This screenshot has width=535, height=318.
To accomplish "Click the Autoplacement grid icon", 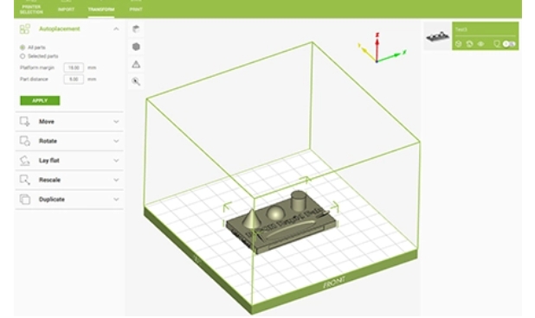I will (x=24, y=29).
